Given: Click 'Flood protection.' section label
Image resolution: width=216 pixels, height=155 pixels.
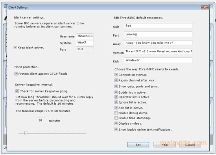Looking at the screenshot, I should tap(26, 67).
